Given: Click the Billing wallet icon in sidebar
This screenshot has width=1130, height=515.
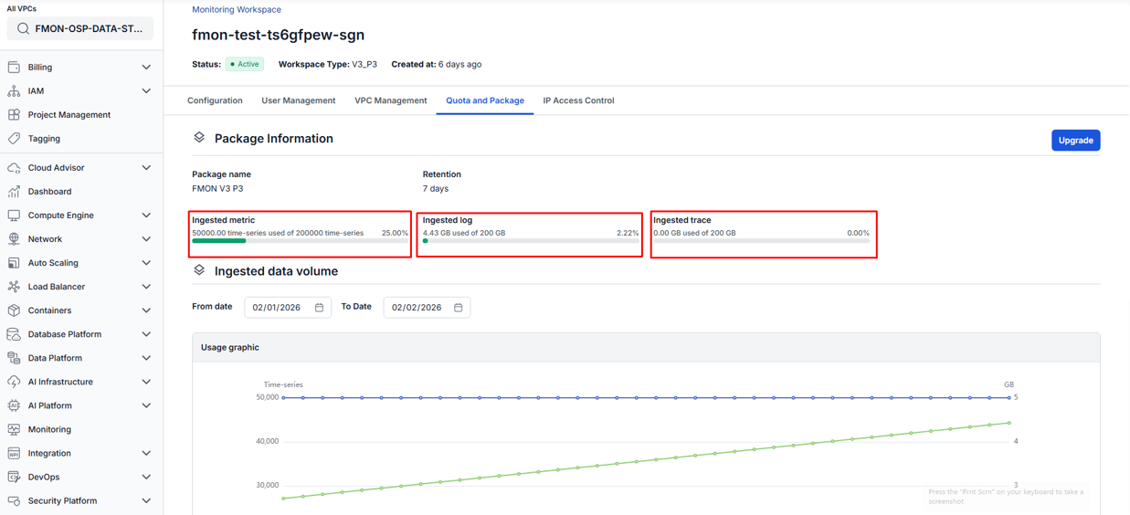Looking at the screenshot, I should click(x=14, y=68).
